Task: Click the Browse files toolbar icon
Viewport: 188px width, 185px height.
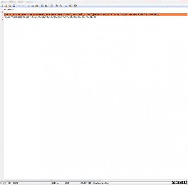Action: 10,6
